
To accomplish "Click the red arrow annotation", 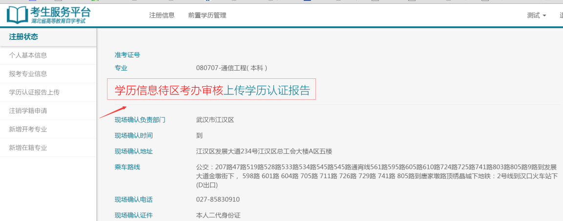I will pos(113,112).
